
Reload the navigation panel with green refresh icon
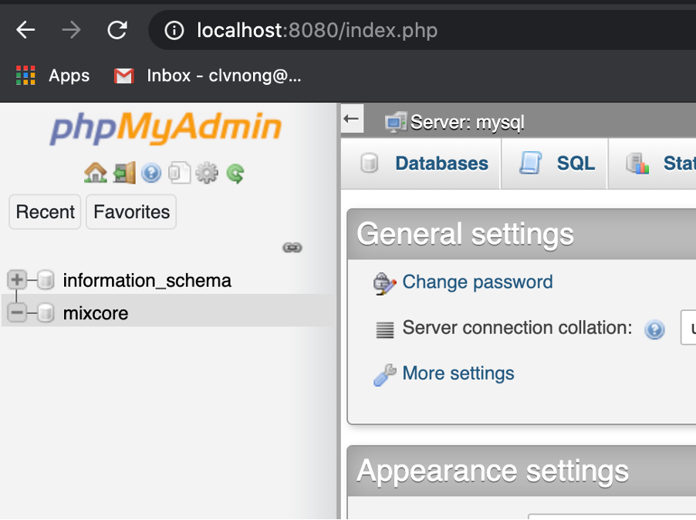[234, 174]
